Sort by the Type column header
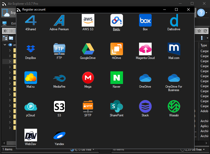This screenshot has height=154, width=210. point(204,46)
